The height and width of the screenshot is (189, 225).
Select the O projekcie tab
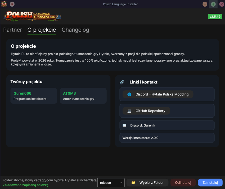click(x=42, y=30)
